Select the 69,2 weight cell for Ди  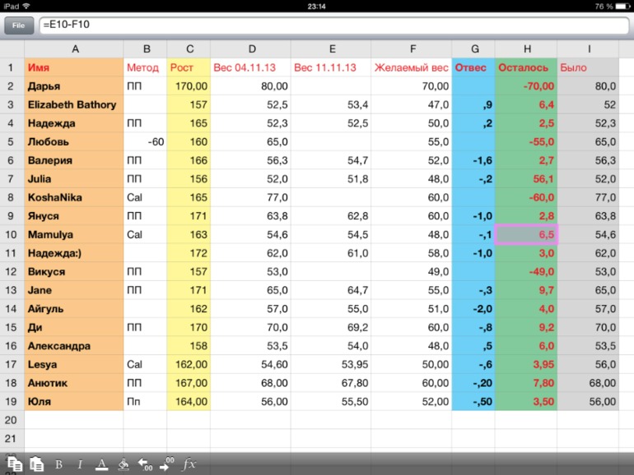(x=331, y=327)
